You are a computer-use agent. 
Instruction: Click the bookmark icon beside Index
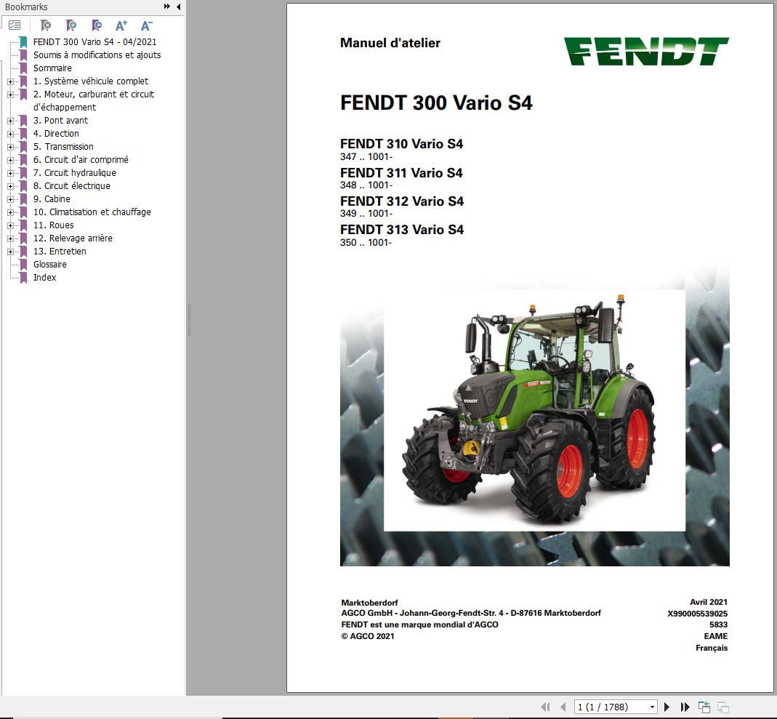tap(23, 278)
